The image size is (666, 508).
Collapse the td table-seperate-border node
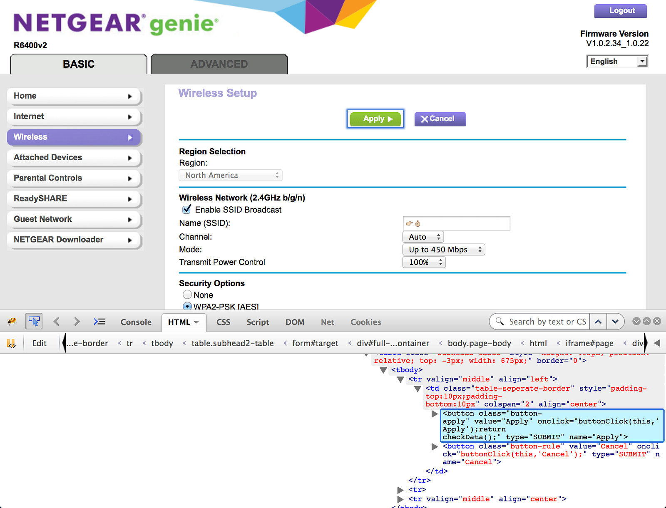tap(418, 389)
